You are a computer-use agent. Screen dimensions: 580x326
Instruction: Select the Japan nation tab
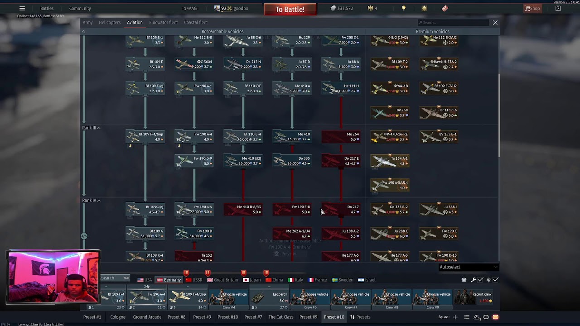(251, 280)
